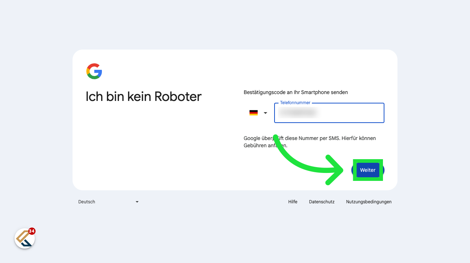Click the heading 'Ich bin kein Roboter'
Image resolution: width=470 pixels, height=263 pixels.
pyautogui.click(x=144, y=97)
